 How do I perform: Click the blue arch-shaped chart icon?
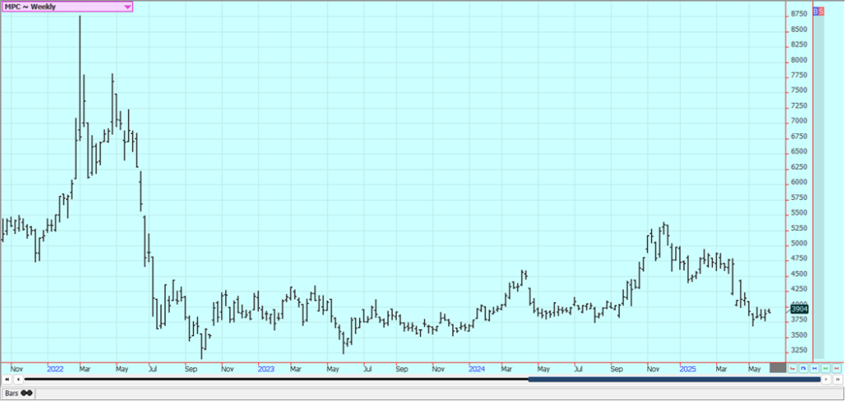pyautogui.click(x=804, y=368)
